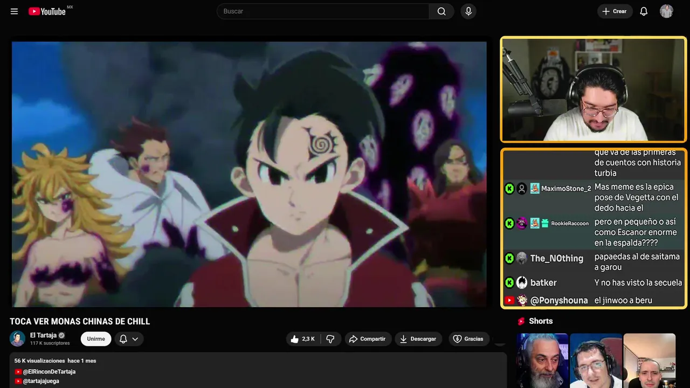Click the message 'papaedas al de saitama a garou'
This screenshot has height=388, width=690.
pyautogui.click(x=637, y=262)
